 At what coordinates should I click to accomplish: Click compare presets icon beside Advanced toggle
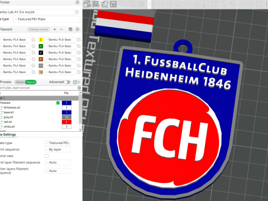75,82
